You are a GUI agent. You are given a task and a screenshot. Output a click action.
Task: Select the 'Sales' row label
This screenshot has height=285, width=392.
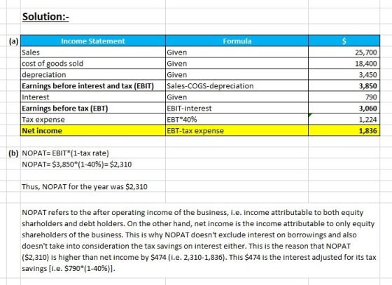click(92, 53)
